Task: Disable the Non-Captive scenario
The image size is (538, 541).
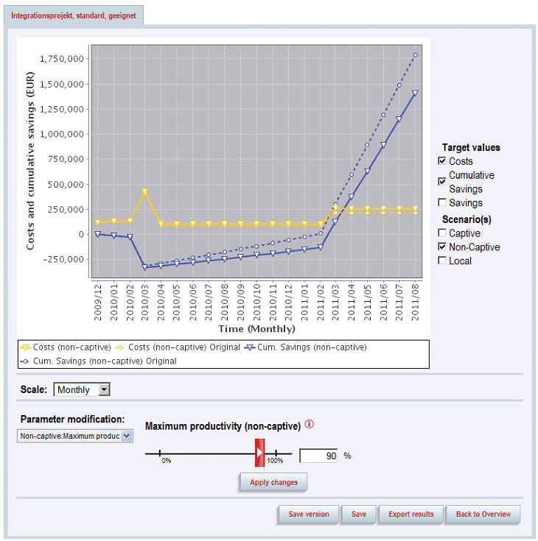Action: [x=442, y=247]
